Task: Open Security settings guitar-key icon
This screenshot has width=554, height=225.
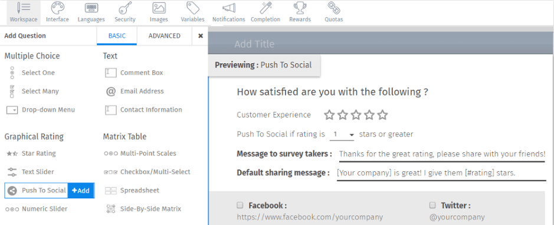Action: tap(125, 8)
